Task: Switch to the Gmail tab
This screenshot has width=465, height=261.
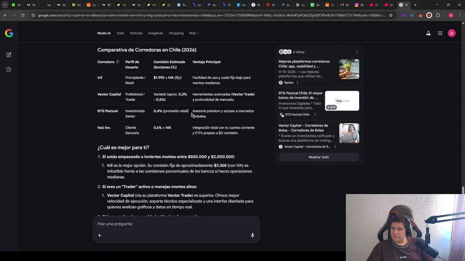Action: point(344,5)
